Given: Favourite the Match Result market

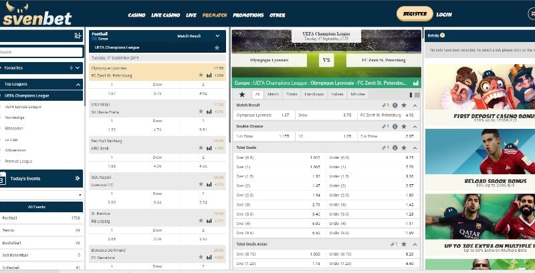Looking at the screenshot, I should [404, 105].
